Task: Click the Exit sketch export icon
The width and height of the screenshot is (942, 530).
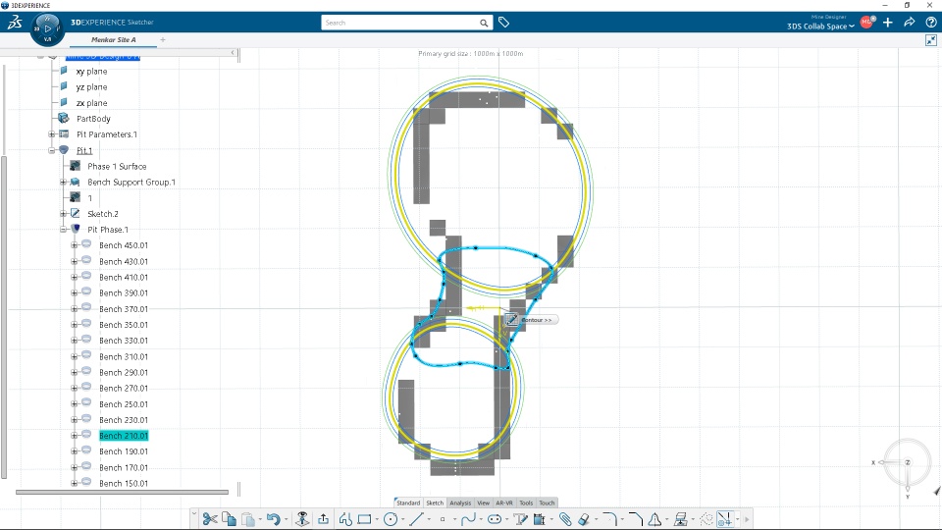Action: tap(323, 519)
